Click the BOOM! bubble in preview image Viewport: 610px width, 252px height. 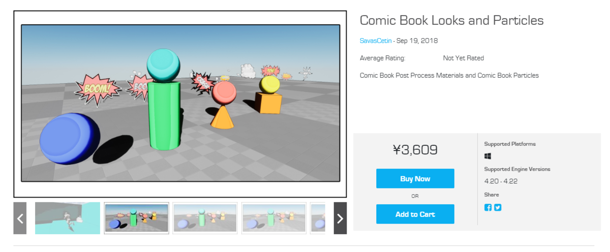click(97, 89)
